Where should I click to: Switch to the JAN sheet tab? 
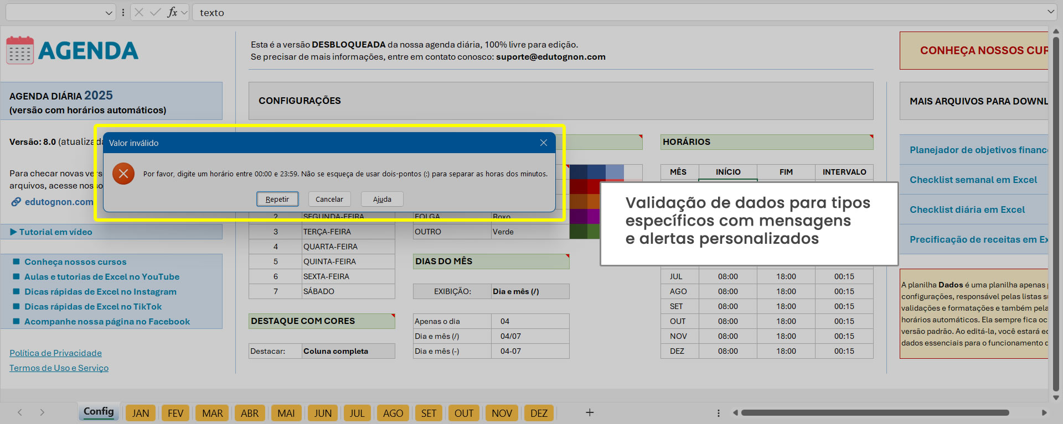coord(141,413)
